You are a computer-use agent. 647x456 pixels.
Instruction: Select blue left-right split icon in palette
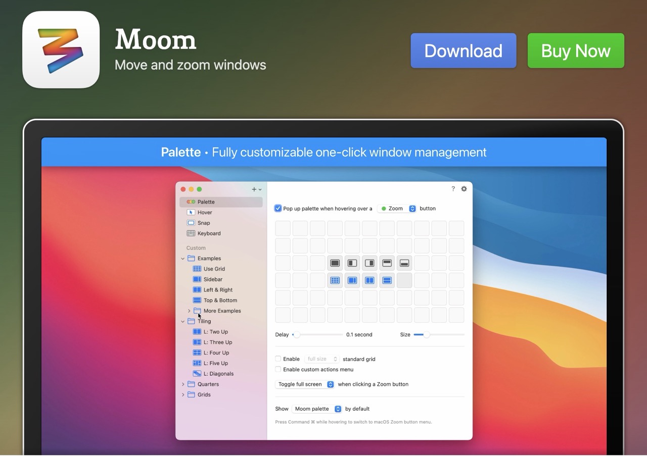click(369, 280)
